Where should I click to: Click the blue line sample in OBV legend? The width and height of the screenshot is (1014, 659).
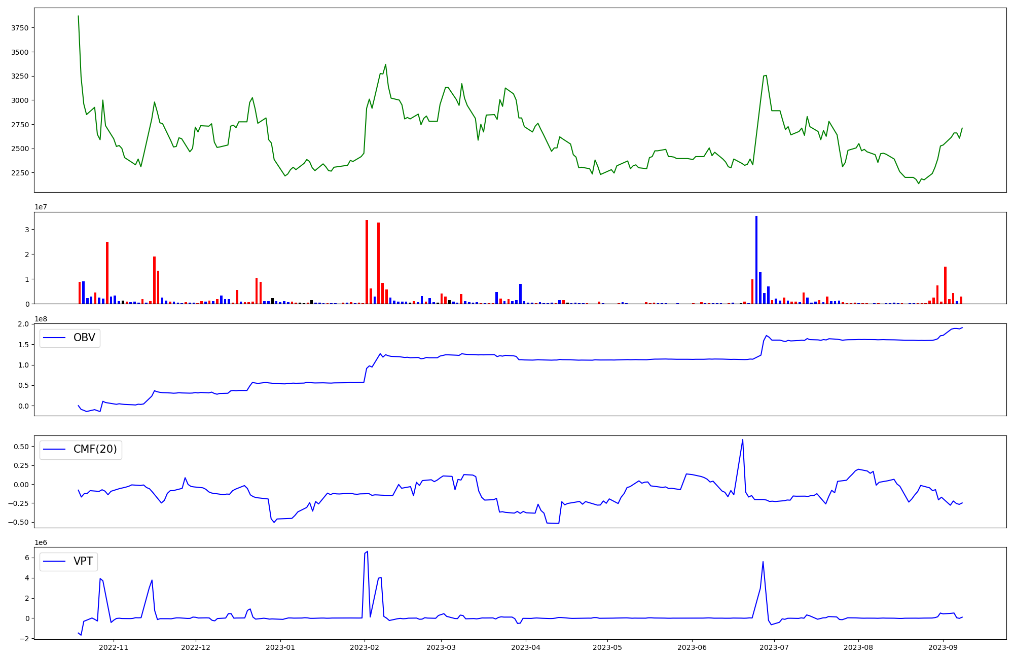pyautogui.click(x=54, y=338)
